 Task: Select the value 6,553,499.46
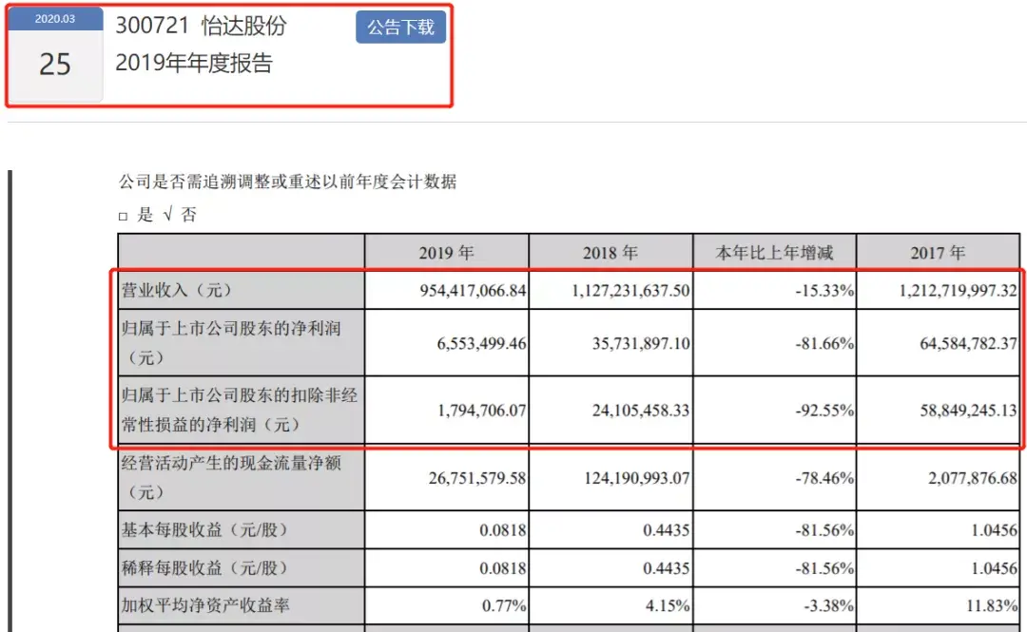481,343
